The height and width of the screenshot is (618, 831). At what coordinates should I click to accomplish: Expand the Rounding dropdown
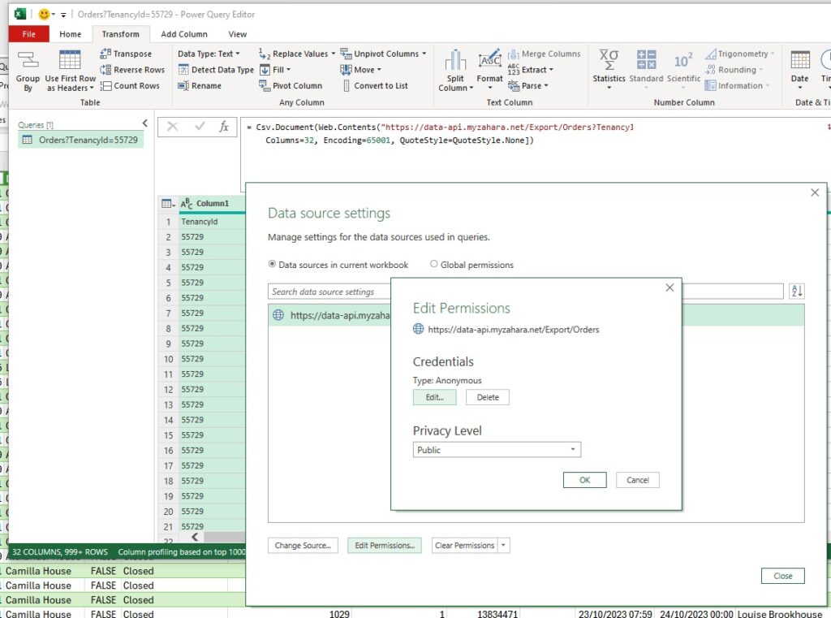click(x=761, y=70)
